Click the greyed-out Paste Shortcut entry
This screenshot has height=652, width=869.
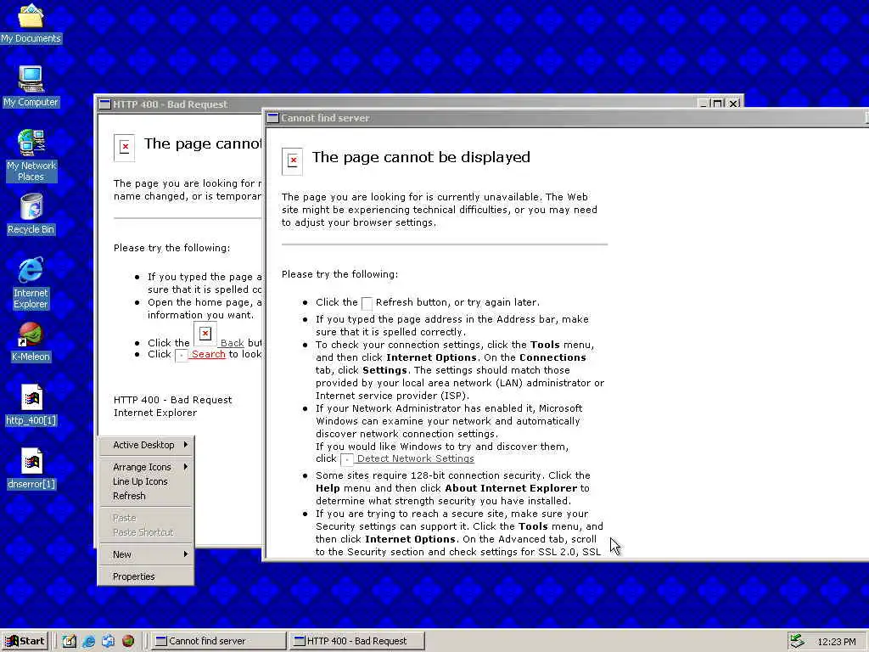[146, 532]
